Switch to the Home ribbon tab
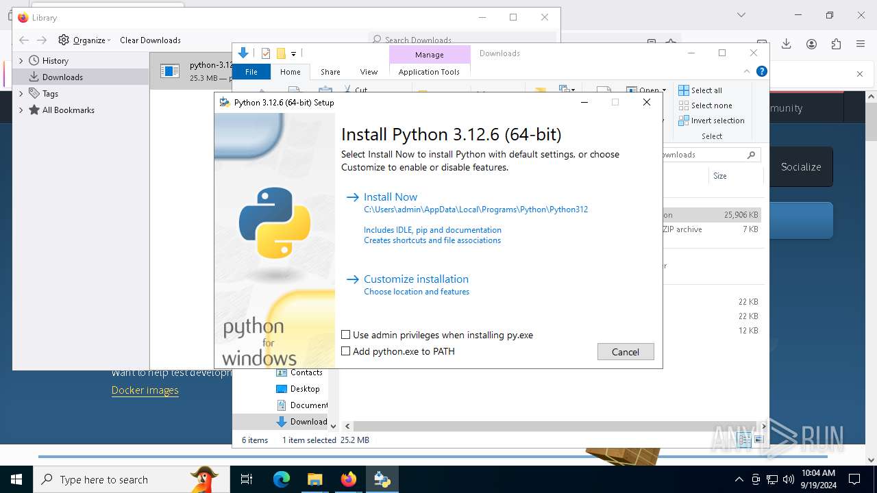Image resolution: width=877 pixels, height=493 pixels. point(291,71)
